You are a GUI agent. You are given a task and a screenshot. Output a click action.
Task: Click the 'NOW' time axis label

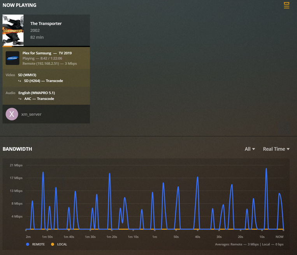pos(279,237)
